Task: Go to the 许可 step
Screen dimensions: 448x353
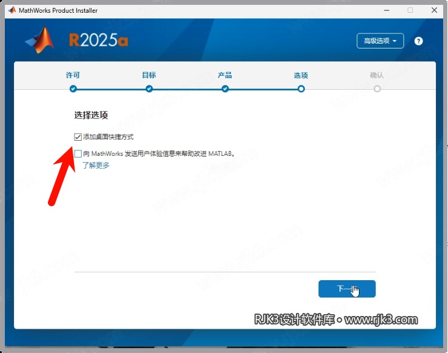Action: [73, 75]
